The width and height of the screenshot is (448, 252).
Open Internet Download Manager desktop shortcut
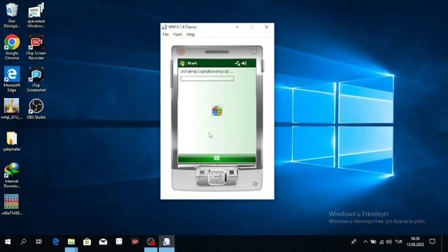12,175
